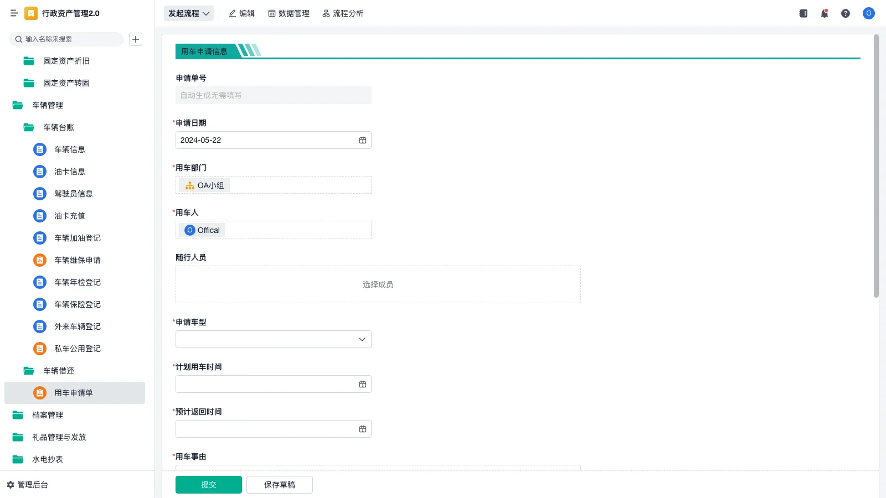Image resolution: width=886 pixels, height=498 pixels.
Task: Click the gear icon beside 管理后台
Action: point(10,485)
